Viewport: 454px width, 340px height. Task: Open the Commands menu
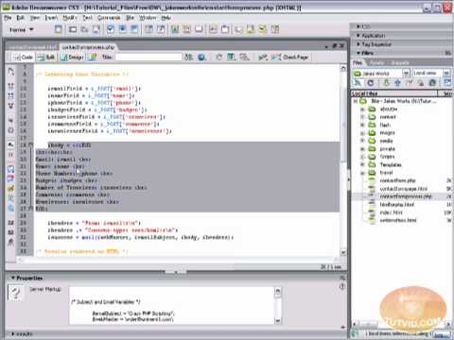(109, 18)
